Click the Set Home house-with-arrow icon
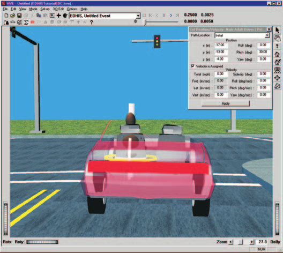The image size is (283, 253). pos(277,62)
